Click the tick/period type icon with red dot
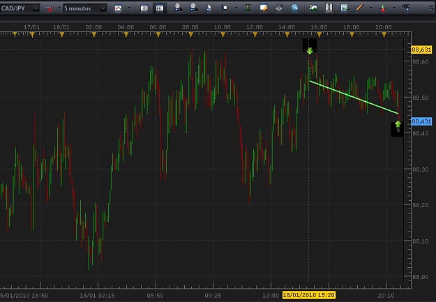This screenshot has height=302, width=436. click(x=49, y=8)
